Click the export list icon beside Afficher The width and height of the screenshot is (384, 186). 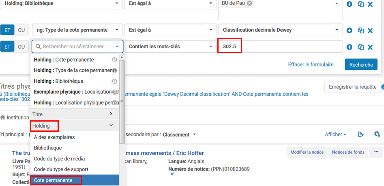(x=360, y=134)
